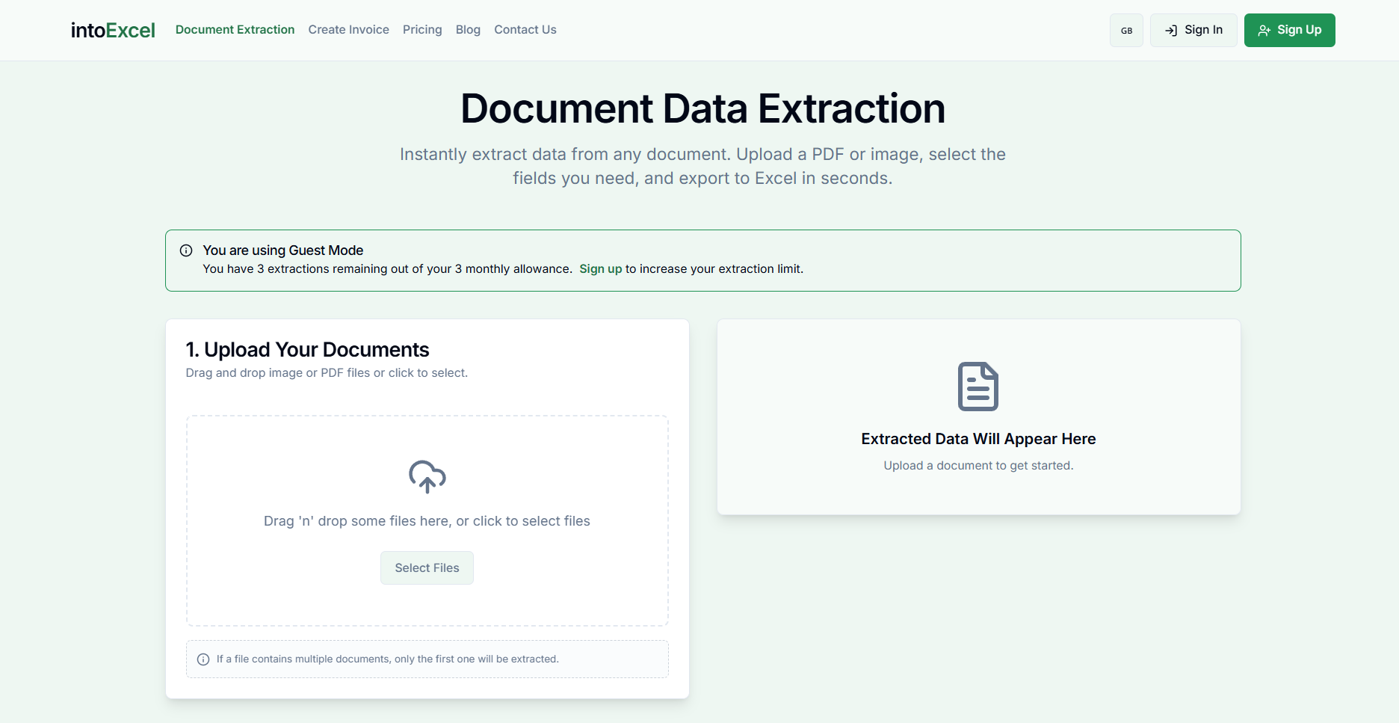
Task: Click 'If a file contains multiple documents' note
Action: tap(387, 659)
